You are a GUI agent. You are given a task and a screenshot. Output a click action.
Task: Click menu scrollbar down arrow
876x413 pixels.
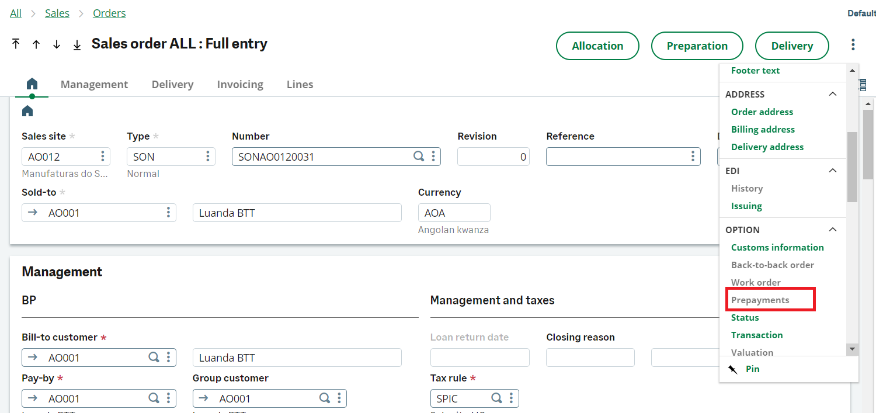point(852,349)
